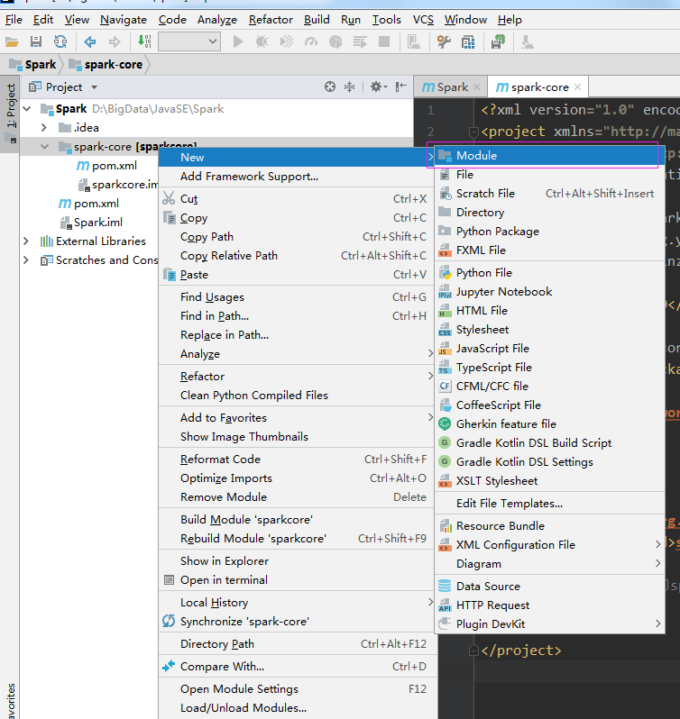Image resolution: width=680 pixels, height=719 pixels.
Task: Click the Save All toolbar icon
Action: click(36, 41)
